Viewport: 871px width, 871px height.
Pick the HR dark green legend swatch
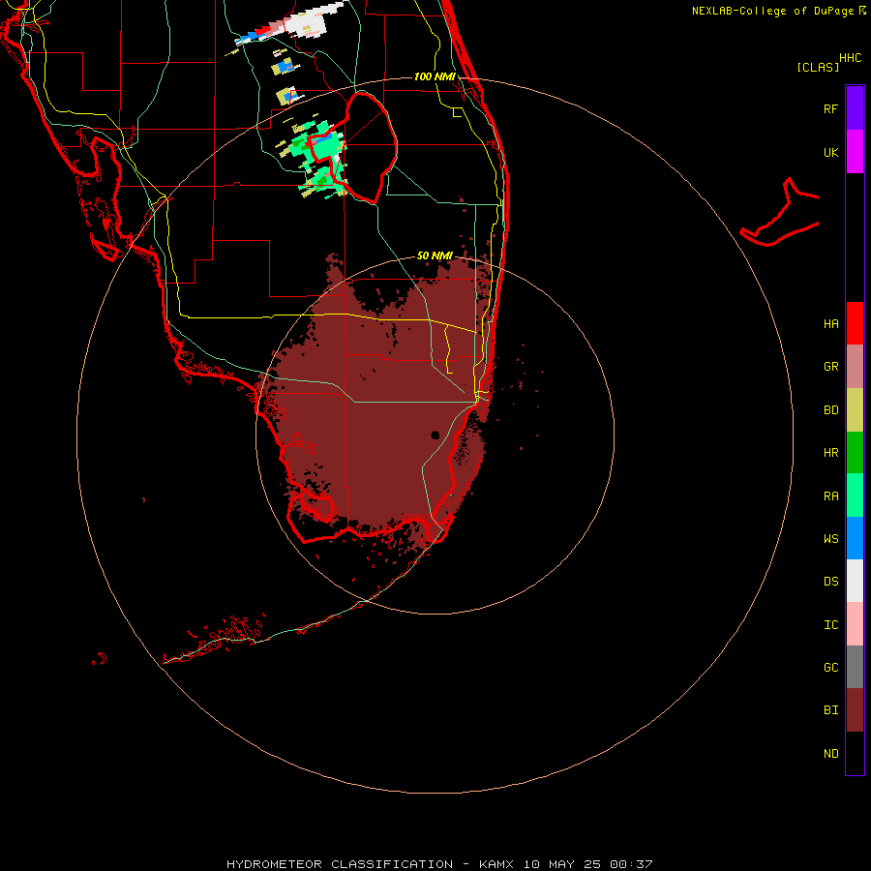point(855,453)
